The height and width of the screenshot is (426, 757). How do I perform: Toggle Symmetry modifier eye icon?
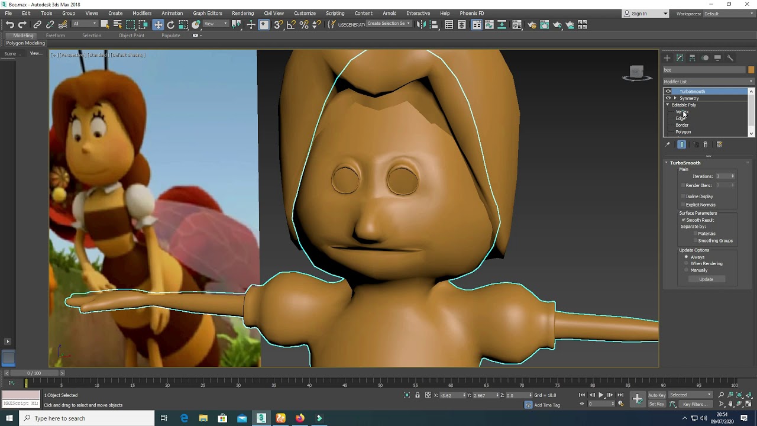coord(668,98)
